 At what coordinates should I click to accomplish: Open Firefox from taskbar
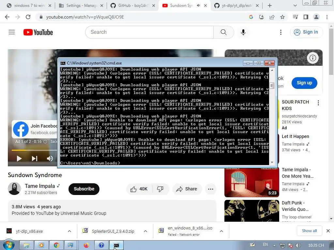(x=86, y=245)
